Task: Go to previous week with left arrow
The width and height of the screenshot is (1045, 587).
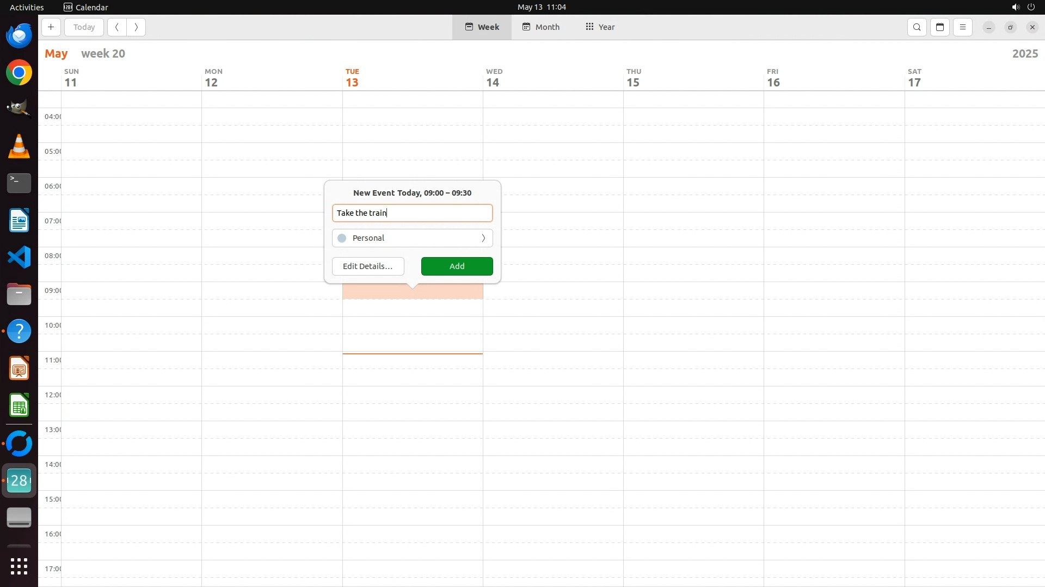Action: [116, 27]
